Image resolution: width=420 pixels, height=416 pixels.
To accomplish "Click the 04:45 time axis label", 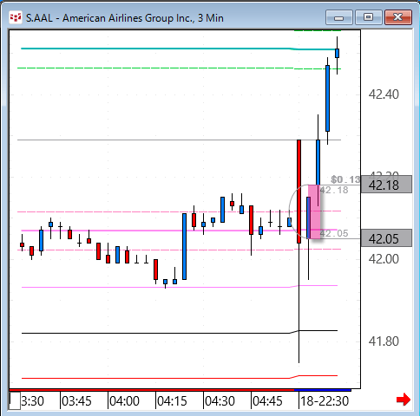I will pos(267,401).
